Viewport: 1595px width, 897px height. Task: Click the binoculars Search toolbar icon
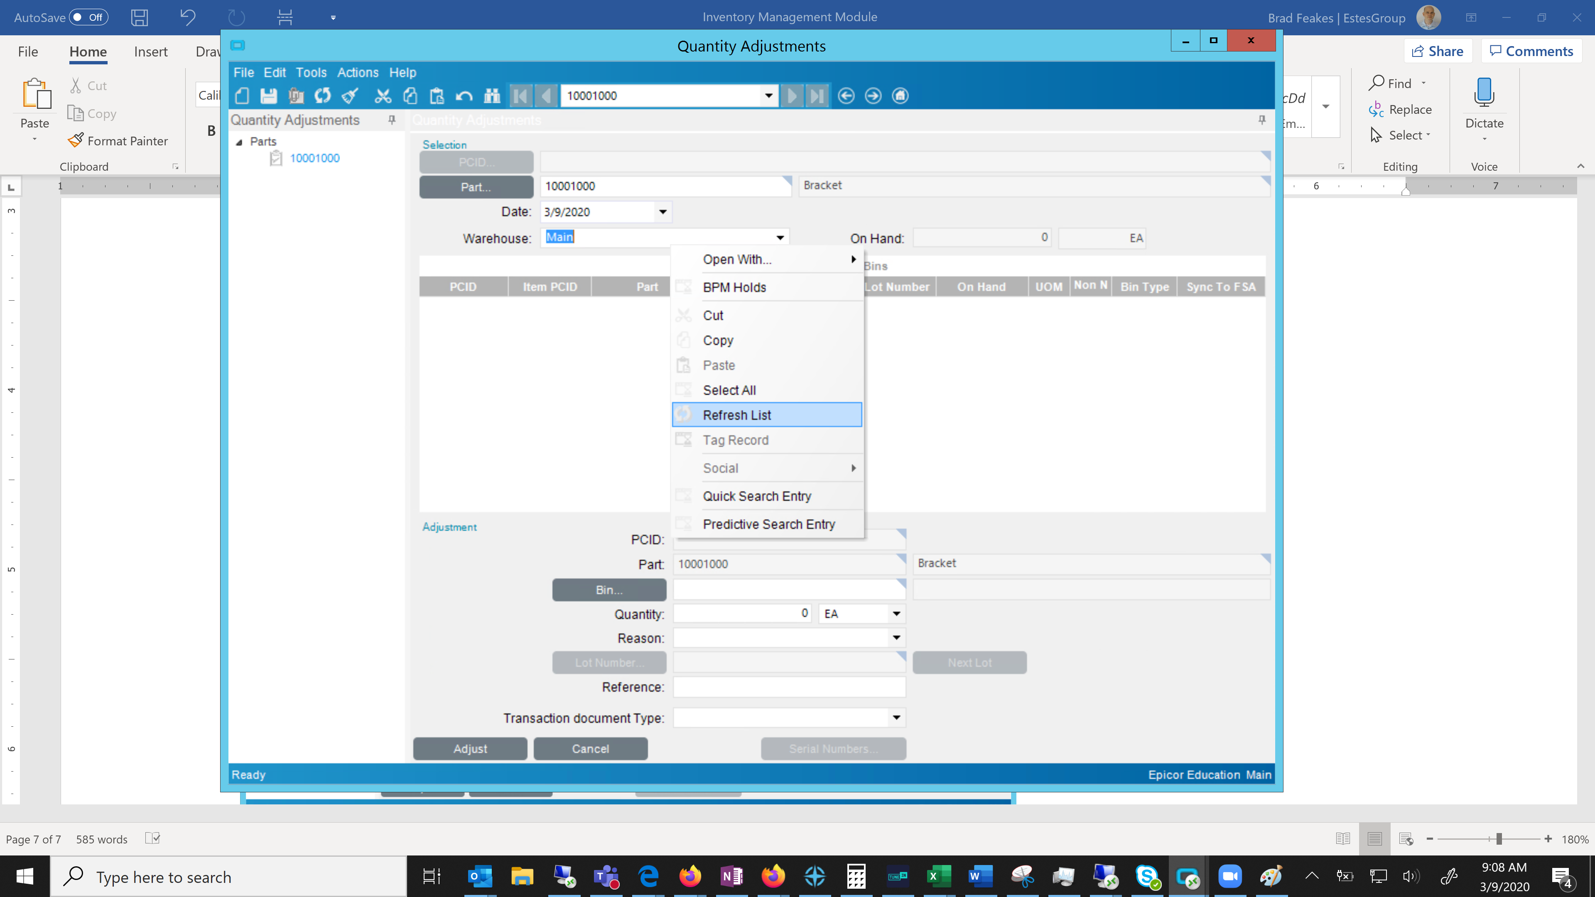coord(492,96)
